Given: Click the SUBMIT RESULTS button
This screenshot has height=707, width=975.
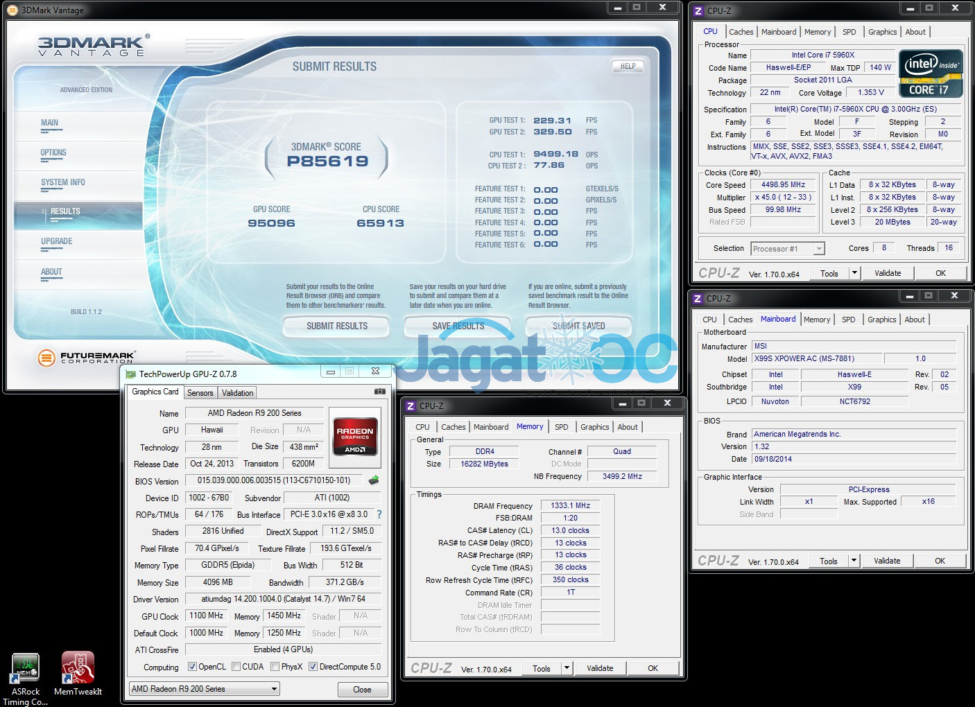Looking at the screenshot, I should coord(337,326).
